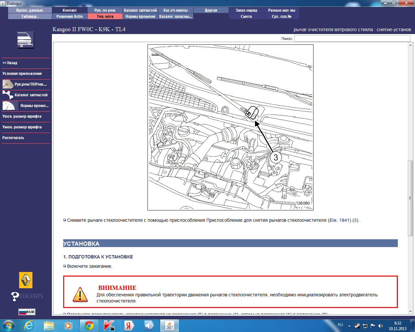Decrease font size with Умен. размер шрифта
The width and height of the screenshot is (415, 332).
(x=26, y=127)
